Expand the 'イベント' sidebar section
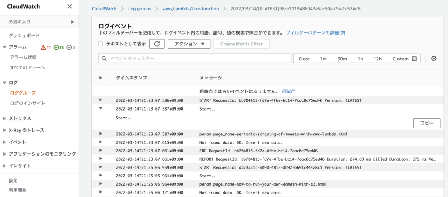This screenshot has width=448, height=197. [x=4, y=142]
